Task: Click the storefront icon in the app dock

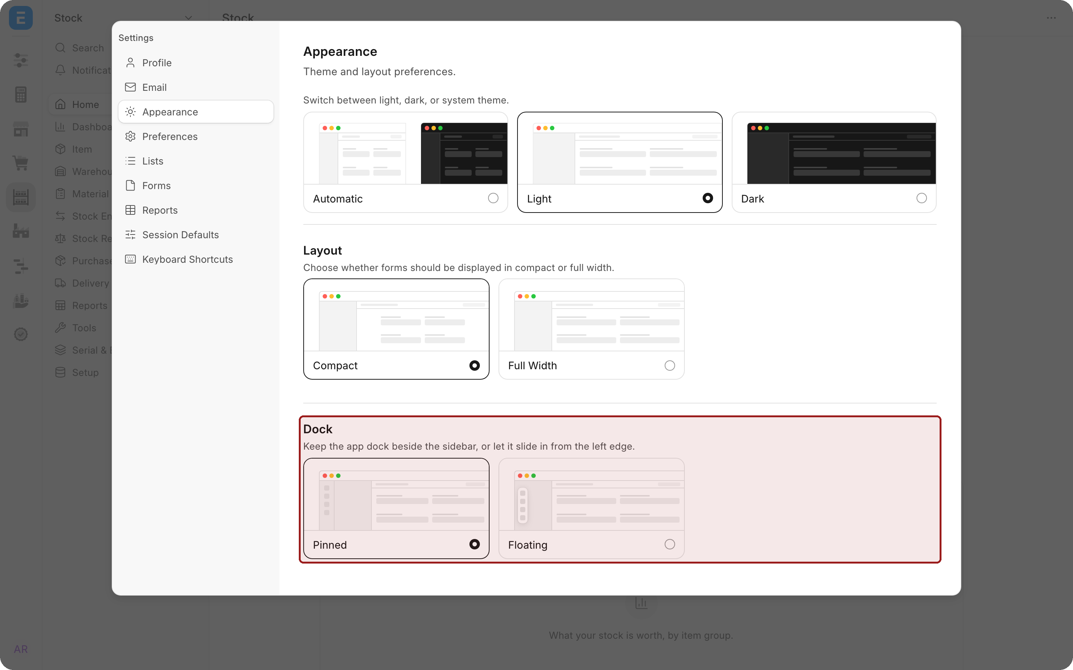Action: click(x=21, y=129)
